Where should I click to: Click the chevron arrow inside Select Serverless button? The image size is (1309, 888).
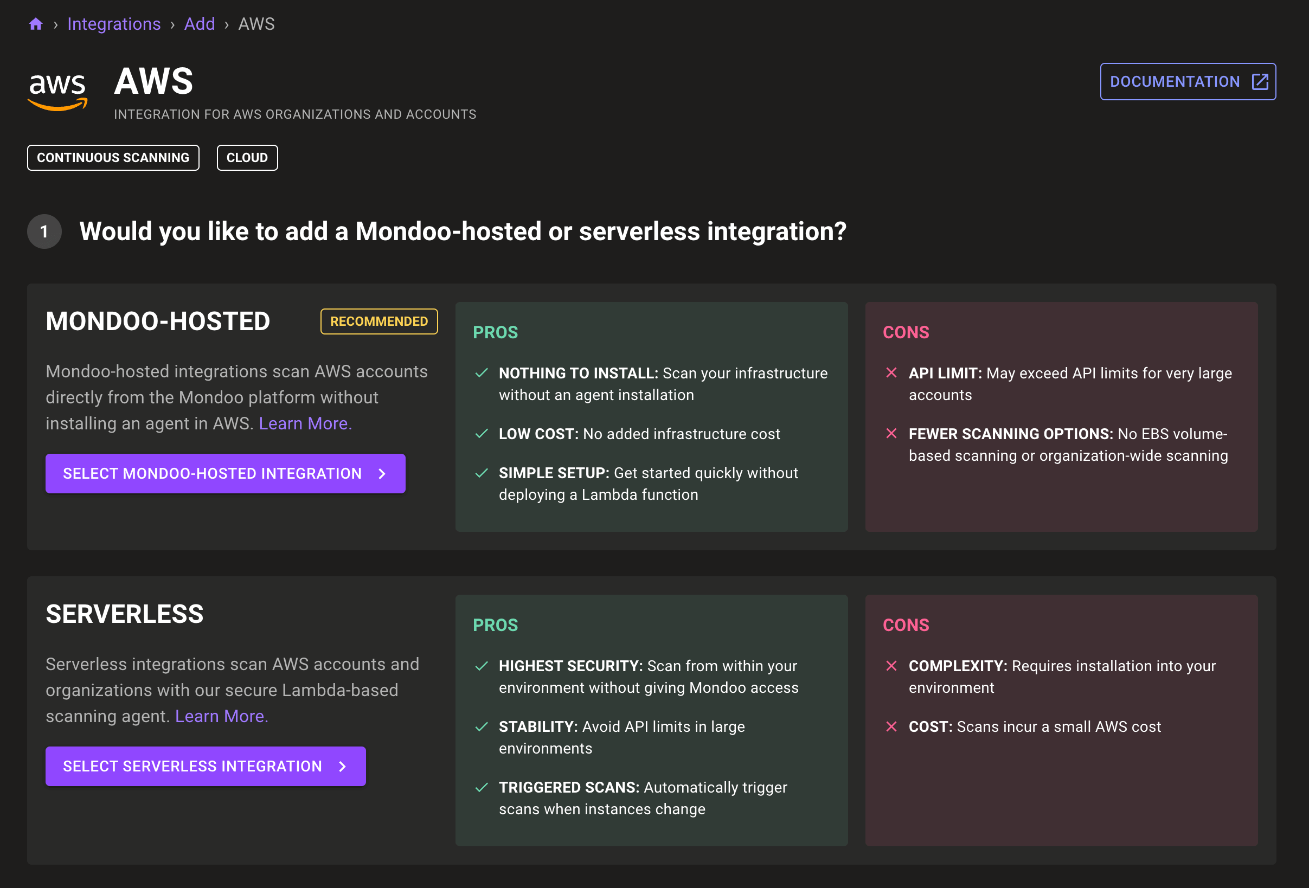coord(342,766)
